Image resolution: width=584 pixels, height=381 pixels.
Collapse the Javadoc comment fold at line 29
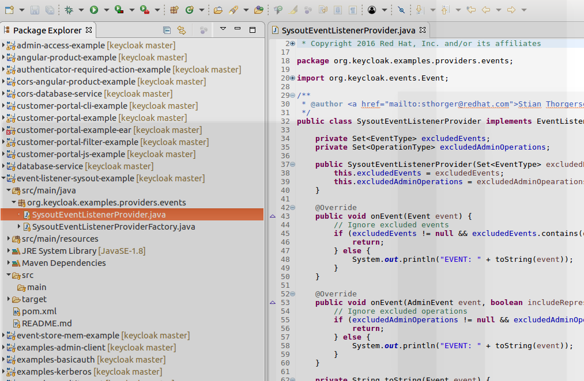coord(292,96)
